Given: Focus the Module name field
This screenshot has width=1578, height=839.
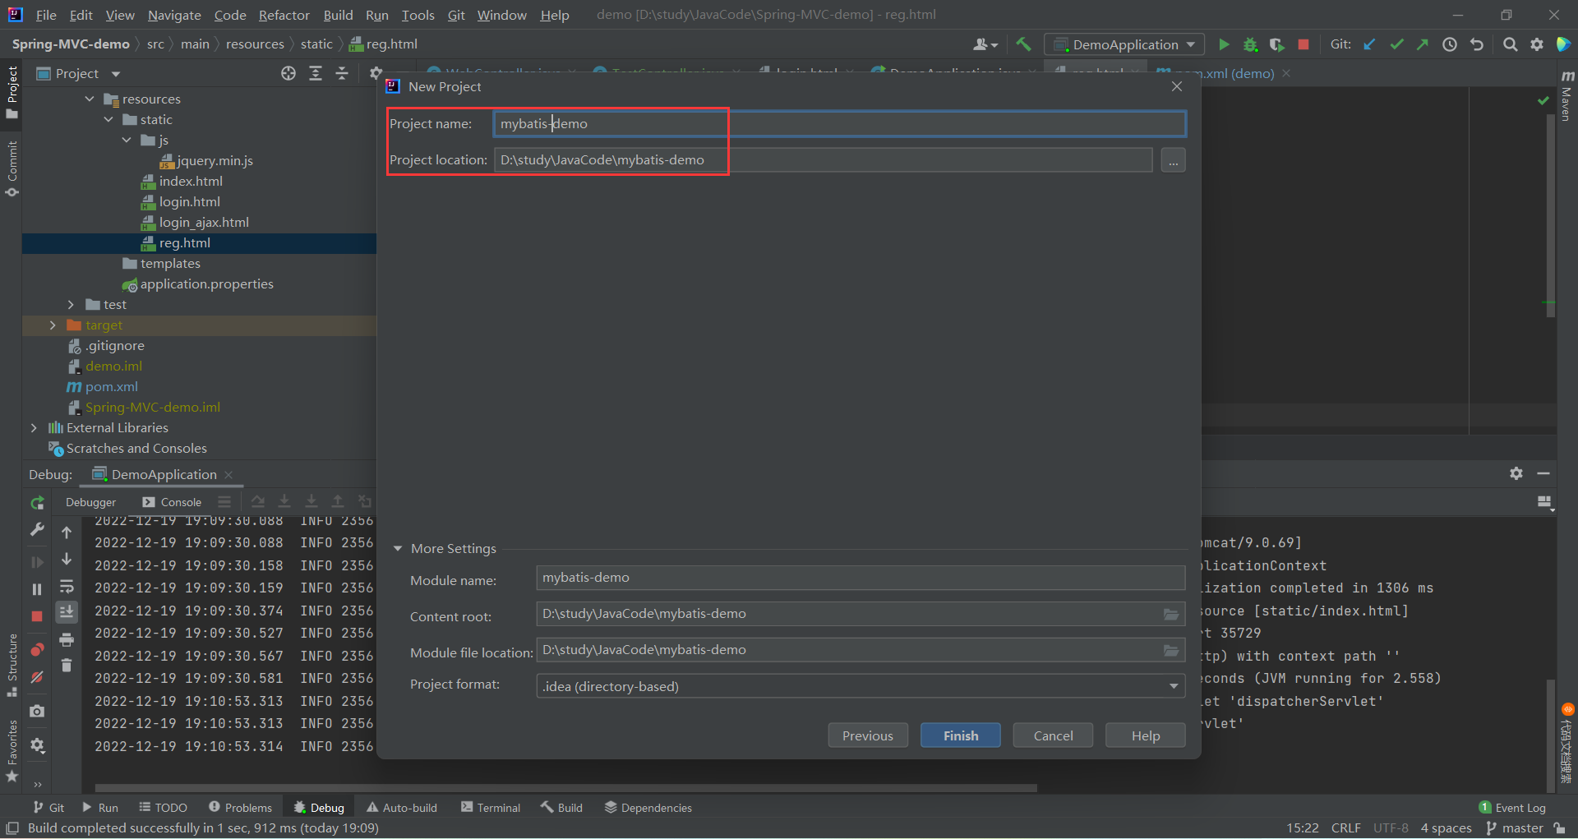Looking at the screenshot, I should pyautogui.click(x=861, y=578).
